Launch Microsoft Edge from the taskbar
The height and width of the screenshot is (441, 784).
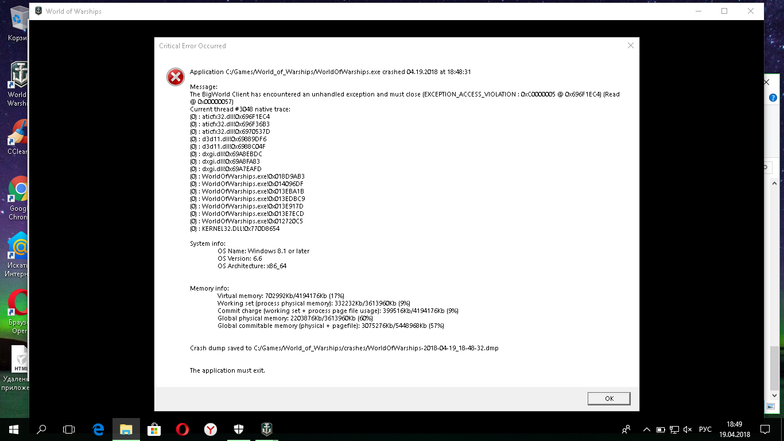point(98,429)
